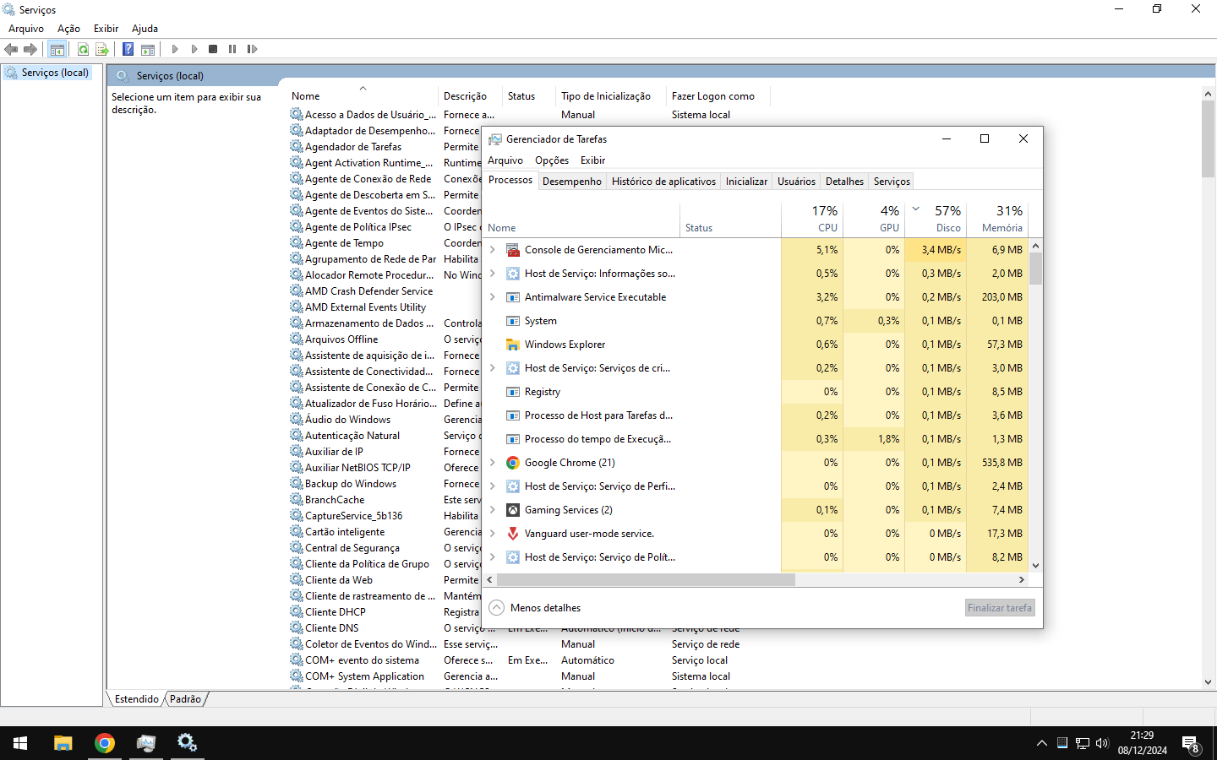Click the Forward arrow in Serviços toolbar
The width and height of the screenshot is (1217, 760).
30,49
